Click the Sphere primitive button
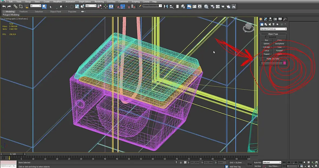The image size is (319, 168). (267, 44)
